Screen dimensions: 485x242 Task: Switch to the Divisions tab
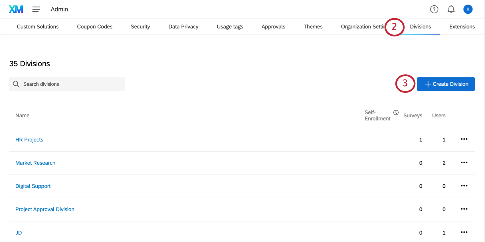[x=420, y=26]
